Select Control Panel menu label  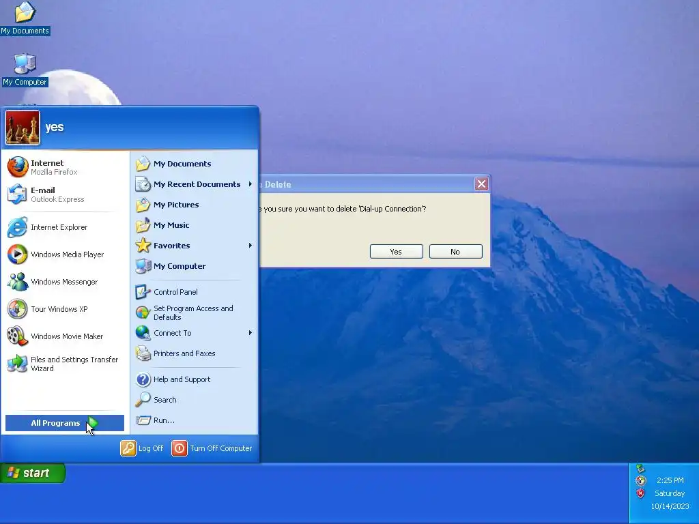pyautogui.click(x=175, y=292)
